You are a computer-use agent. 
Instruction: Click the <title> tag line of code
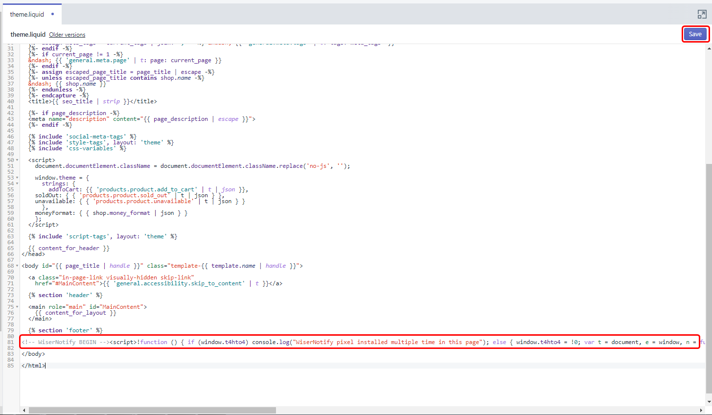pos(92,101)
